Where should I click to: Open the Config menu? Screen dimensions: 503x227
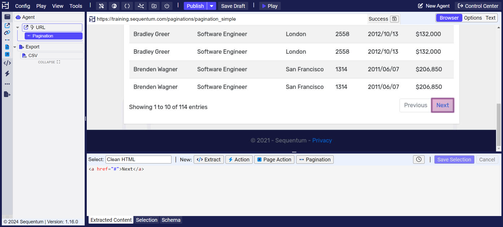click(x=23, y=6)
